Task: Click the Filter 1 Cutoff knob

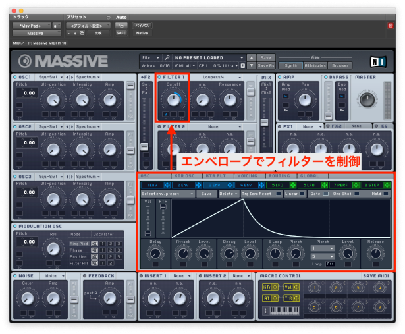Action: (175, 99)
